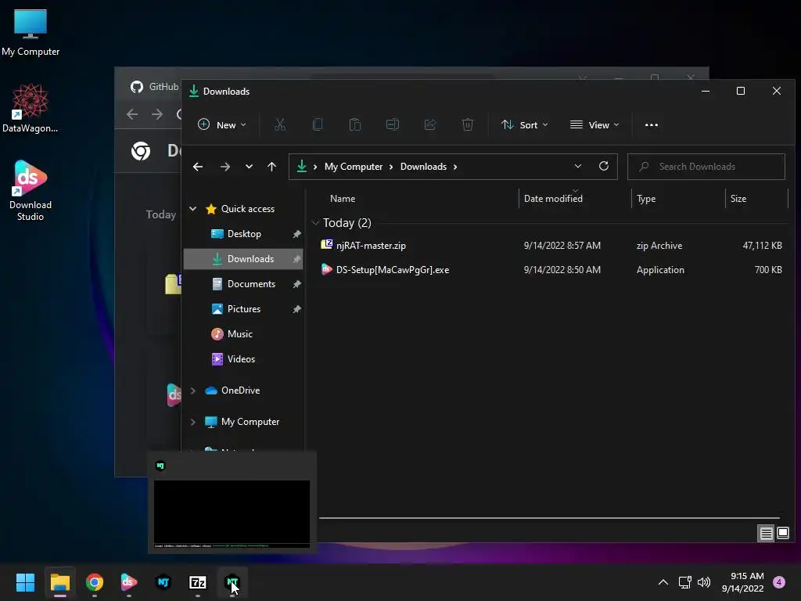Open Downloads in navigation pane

(244, 259)
